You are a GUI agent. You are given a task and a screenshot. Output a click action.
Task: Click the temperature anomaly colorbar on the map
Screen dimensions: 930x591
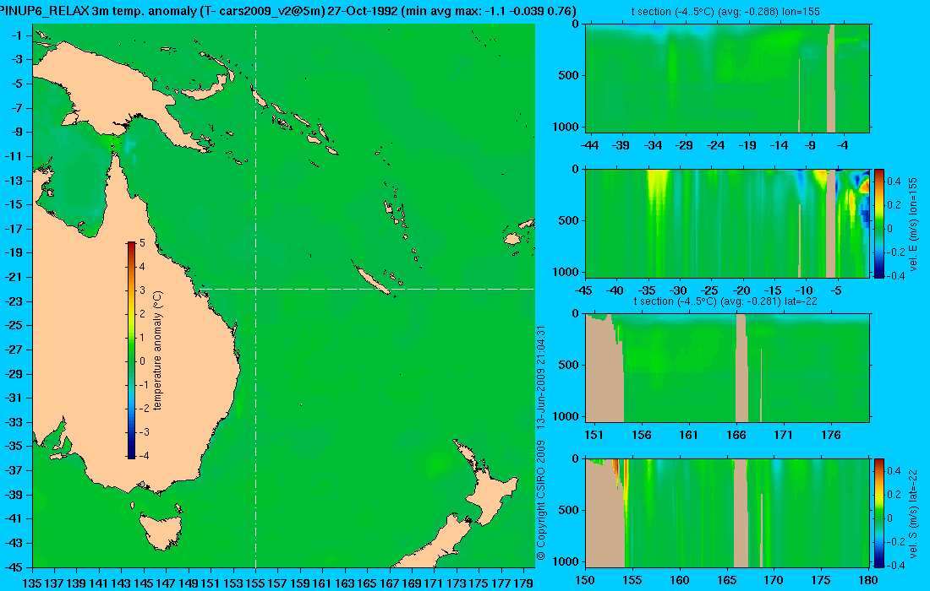coord(130,350)
